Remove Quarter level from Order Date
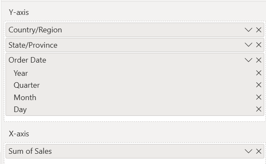Viewport: 266px width, 164px height. (258, 85)
